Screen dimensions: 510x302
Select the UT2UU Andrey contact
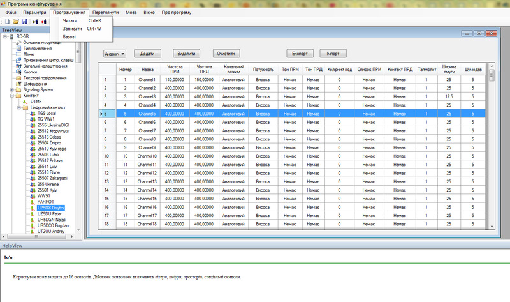pyautogui.click(x=51, y=231)
